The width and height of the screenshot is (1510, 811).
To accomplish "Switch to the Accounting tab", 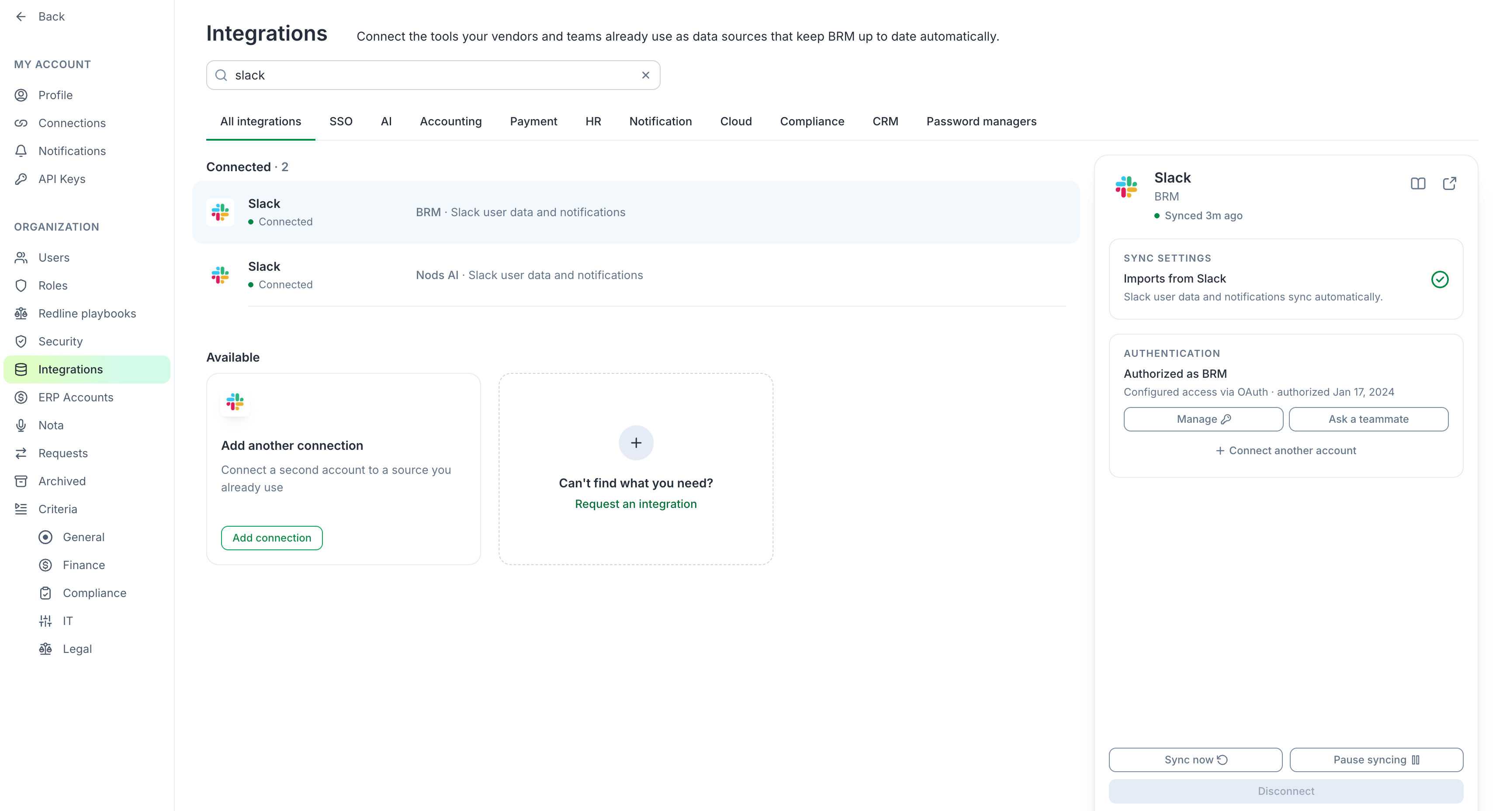I will (451, 121).
